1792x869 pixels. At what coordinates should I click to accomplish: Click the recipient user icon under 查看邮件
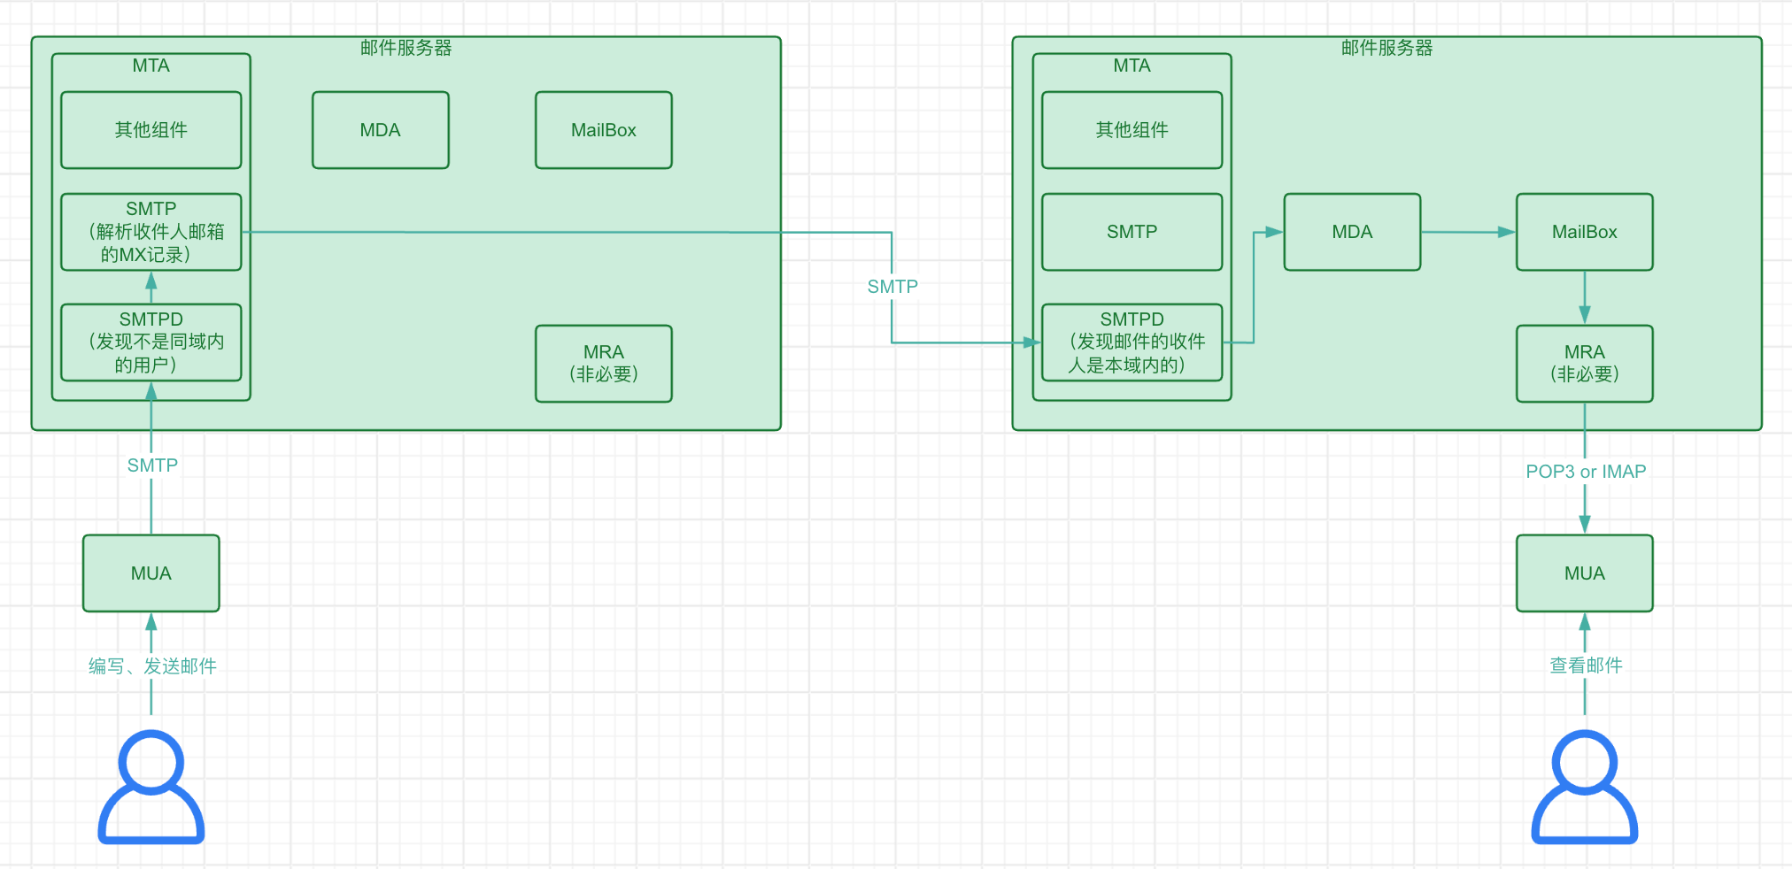tap(1584, 787)
